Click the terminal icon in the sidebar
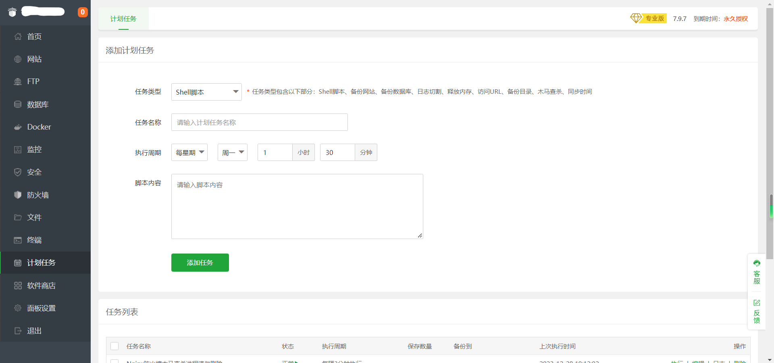Viewport: 774px width, 363px height. pyautogui.click(x=18, y=240)
